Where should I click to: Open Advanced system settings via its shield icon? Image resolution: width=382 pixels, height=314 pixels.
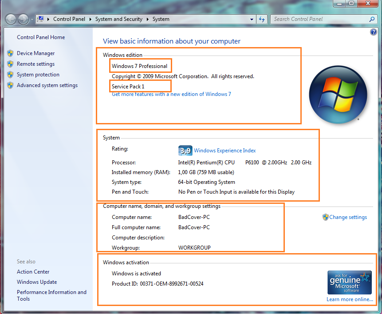(10, 85)
